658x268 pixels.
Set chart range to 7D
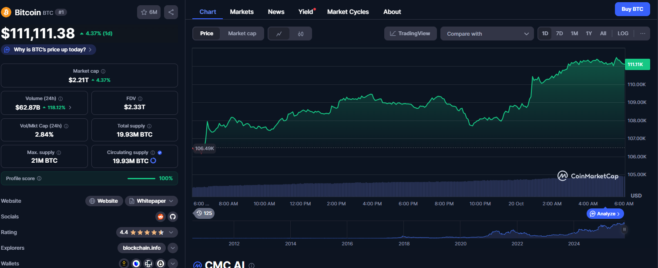pos(559,33)
